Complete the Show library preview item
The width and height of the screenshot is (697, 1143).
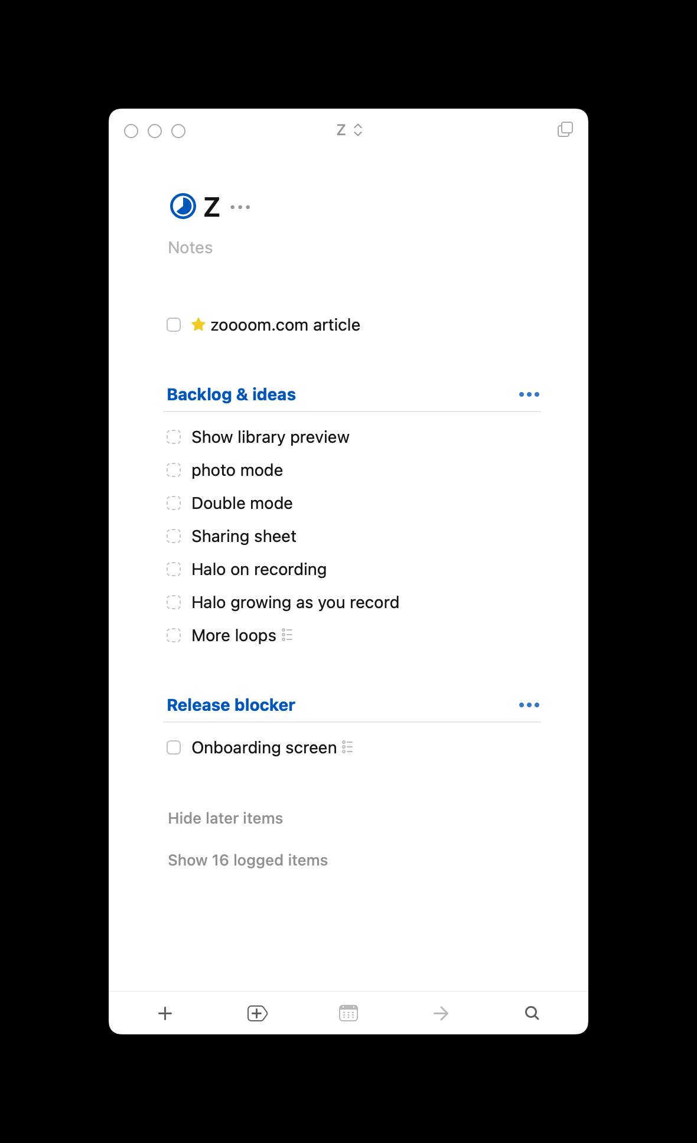click(x=174, y=437)
